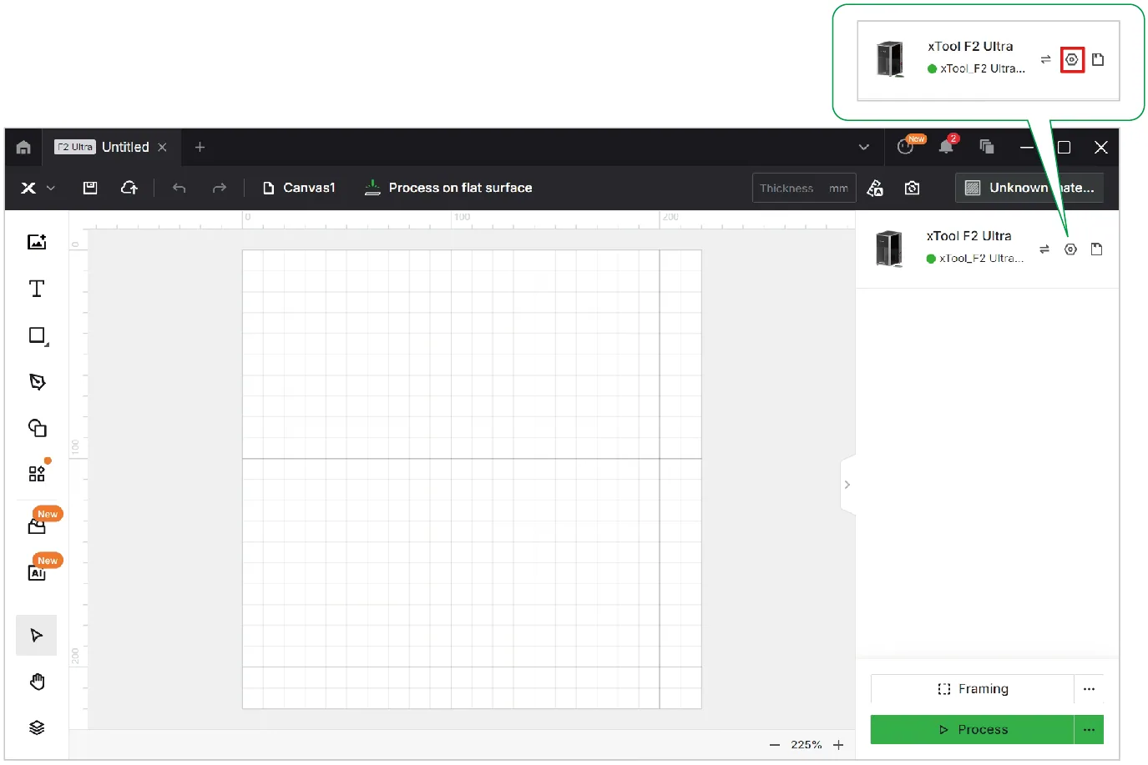This screenshot has height=765, width=1148.
Task: Open the Unknown material selector
Action: 1029,189
